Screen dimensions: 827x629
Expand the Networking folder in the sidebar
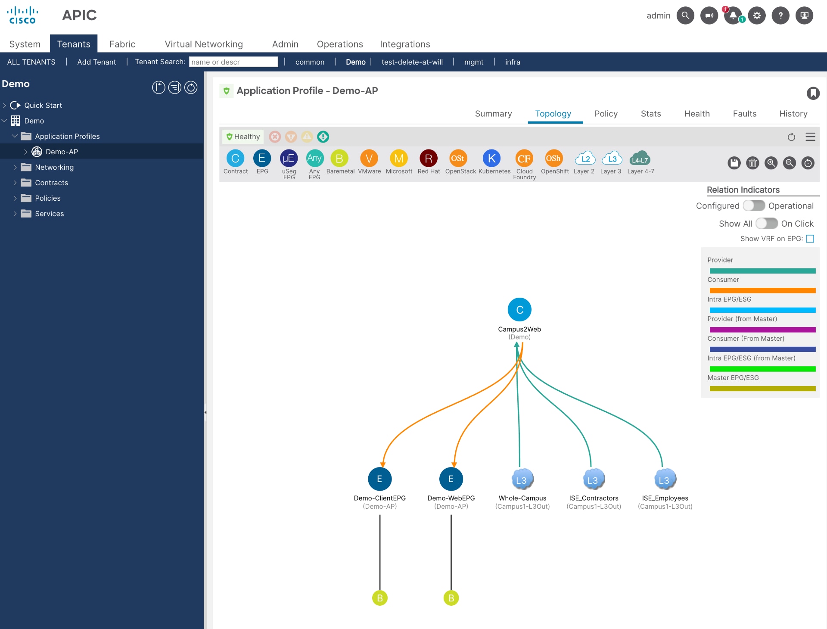coord(16,167)
